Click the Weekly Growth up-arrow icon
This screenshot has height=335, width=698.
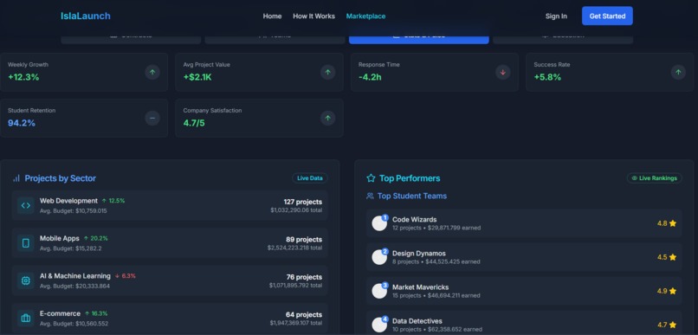coord(152,72)
